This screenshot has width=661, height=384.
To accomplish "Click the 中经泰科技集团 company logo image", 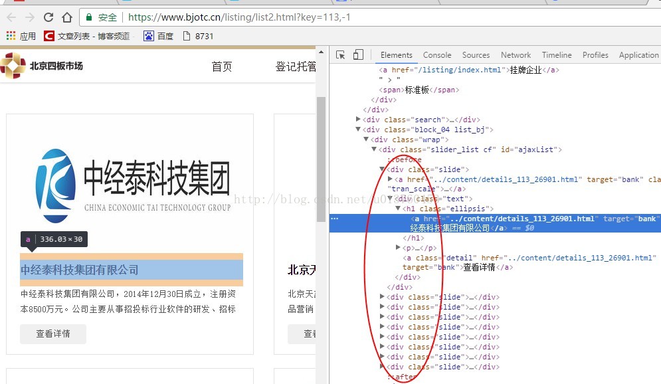I will [134, 185].
